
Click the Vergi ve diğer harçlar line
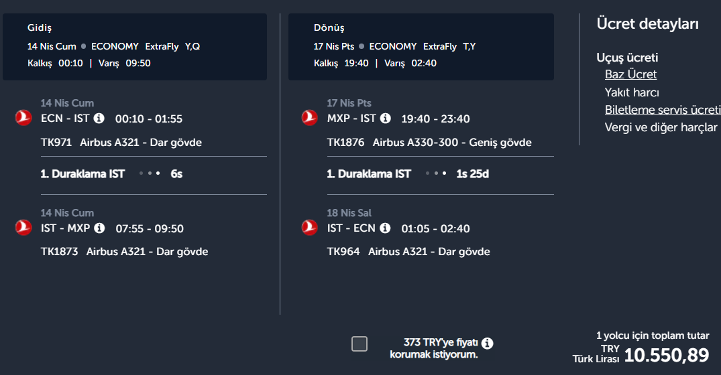[x=661, y=127]
